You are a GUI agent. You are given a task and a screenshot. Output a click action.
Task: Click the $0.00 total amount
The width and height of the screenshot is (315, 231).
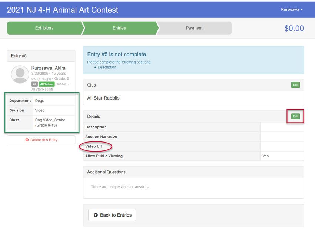(x=294, y=28)
